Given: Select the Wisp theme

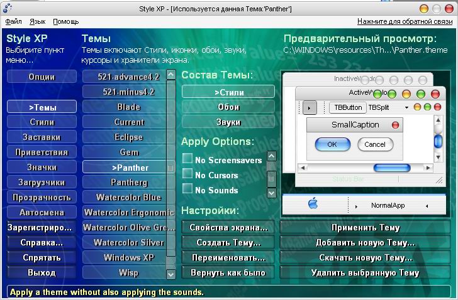Looking at the screenshot, I should 125,272.
